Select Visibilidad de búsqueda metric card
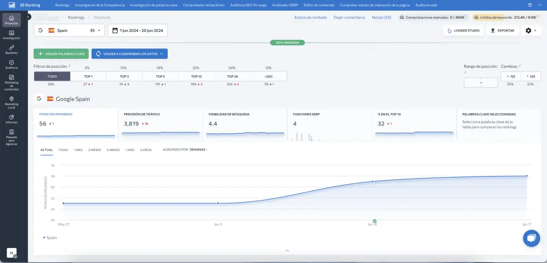 (245, 125)
